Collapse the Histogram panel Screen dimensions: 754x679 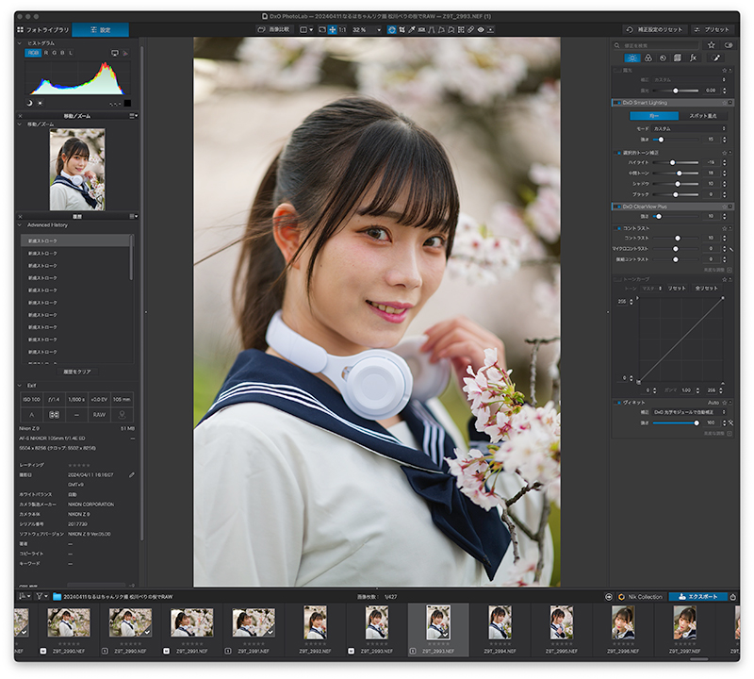pos(20,43)
